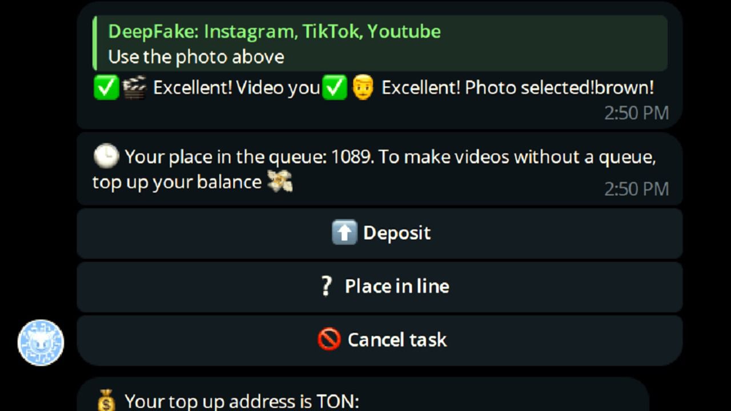Click the clock emoji before queue message

[x=106, y=156]
